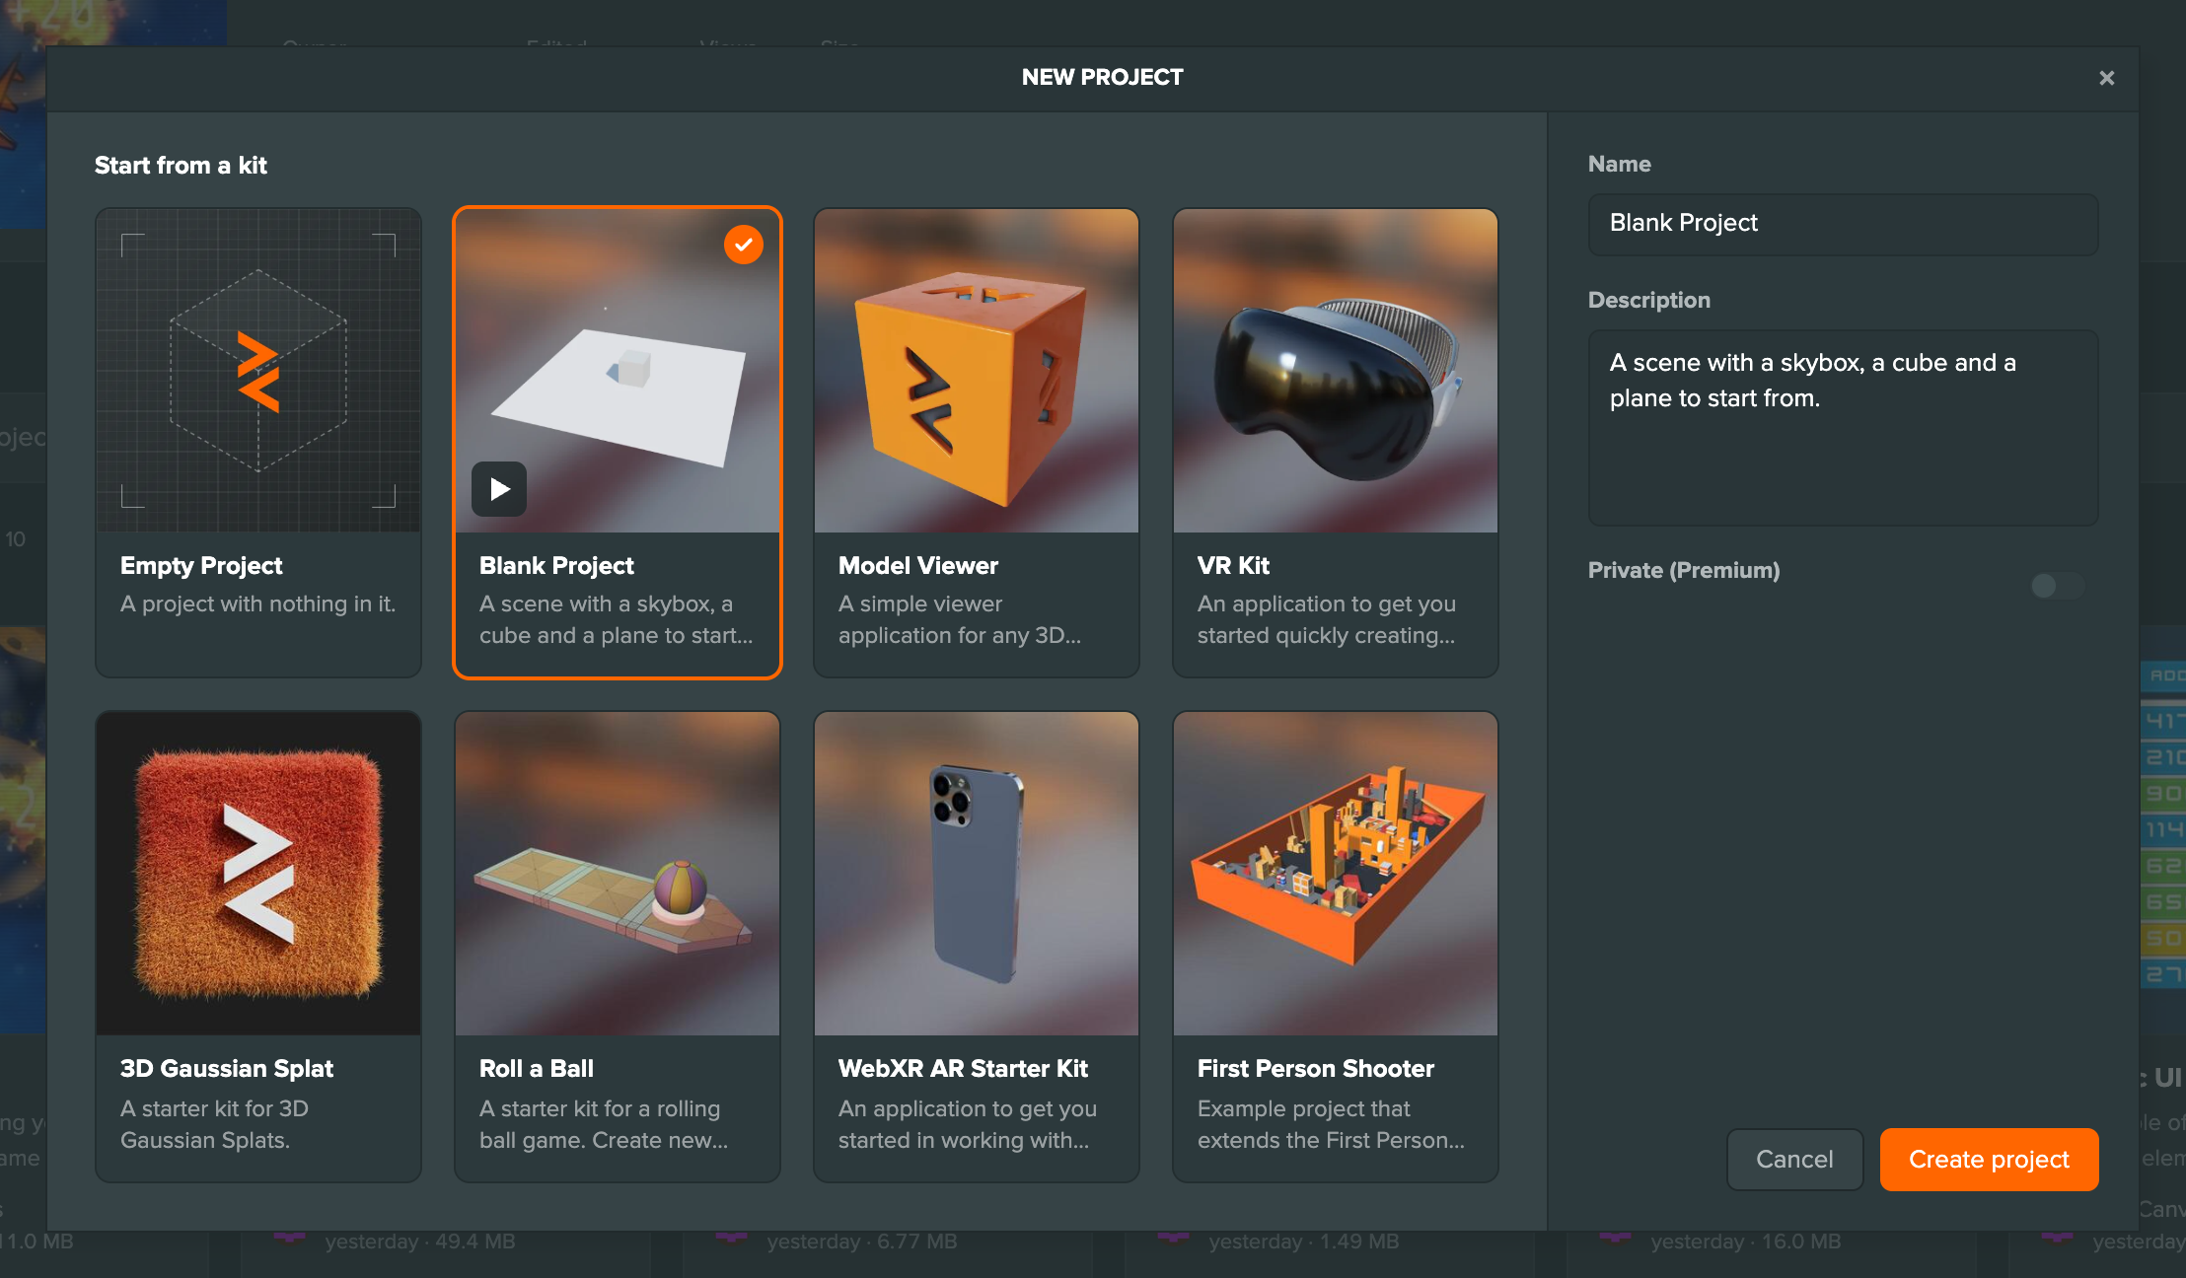Close the New Project dialog
Image resolution: width=2186 pixels, height=1278 pixels.
(2106, 78)
